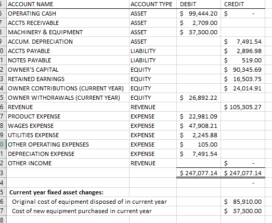Screen dimensions: 272x223
Task: Select the REVENUE account name cell
Action: pyautogui.click(x=68, y=107)
